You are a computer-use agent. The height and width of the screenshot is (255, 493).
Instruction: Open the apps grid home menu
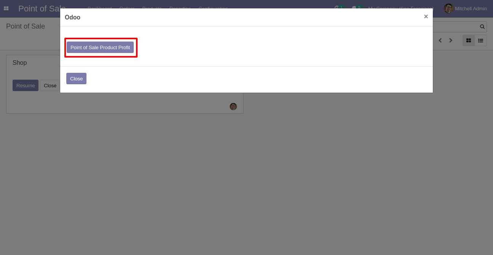click(6, 8)
